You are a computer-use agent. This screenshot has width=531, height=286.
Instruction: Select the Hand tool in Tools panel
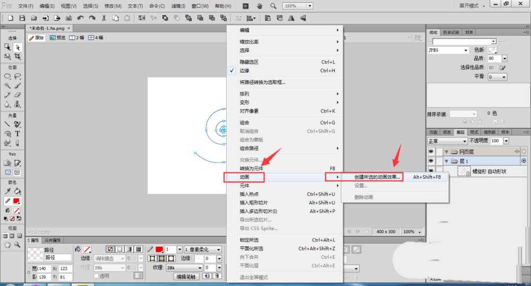click(7, 245)
